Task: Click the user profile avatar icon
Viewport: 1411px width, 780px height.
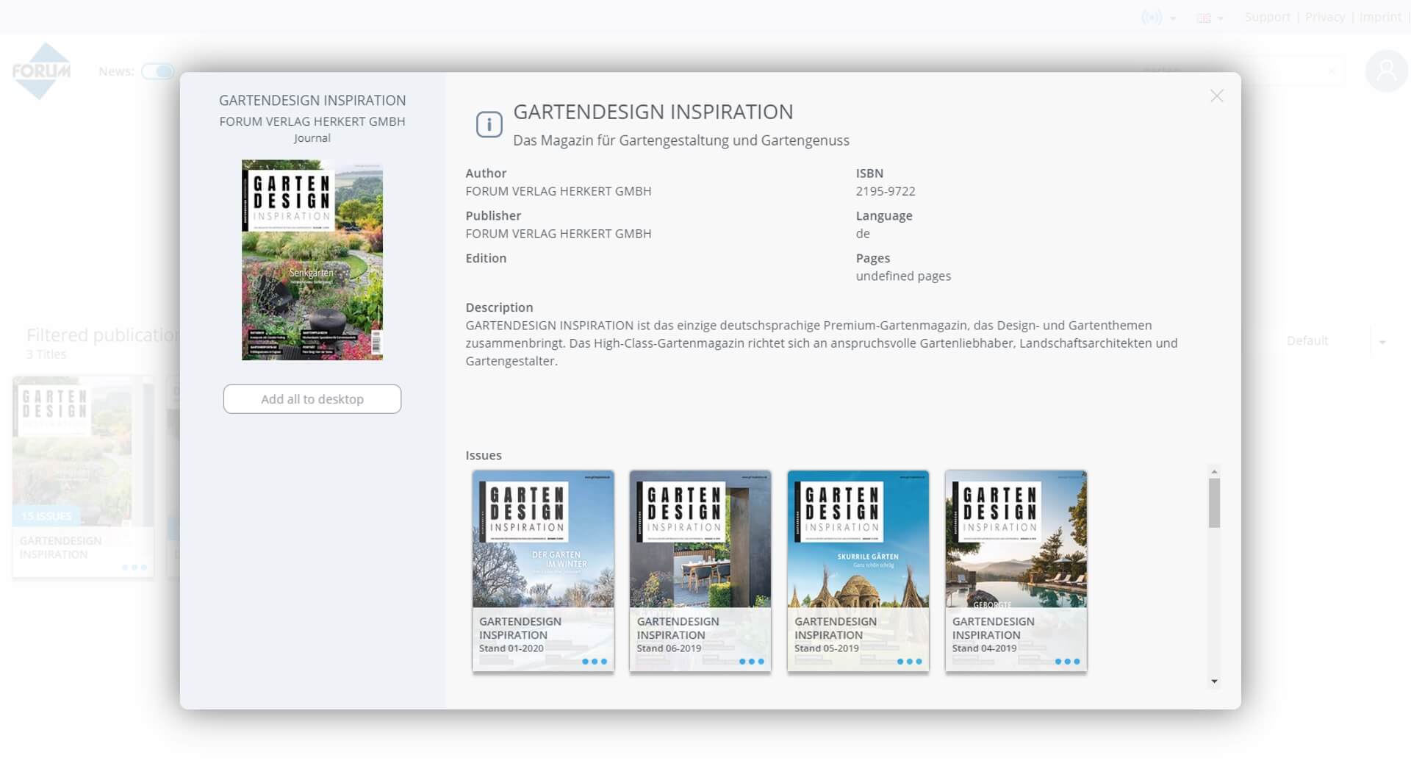Action: 1386,71
